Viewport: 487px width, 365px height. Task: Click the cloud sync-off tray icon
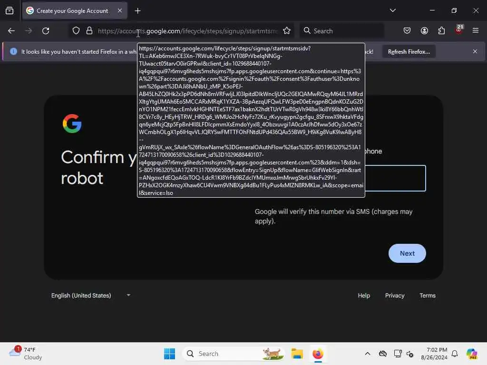pos(383,354)
